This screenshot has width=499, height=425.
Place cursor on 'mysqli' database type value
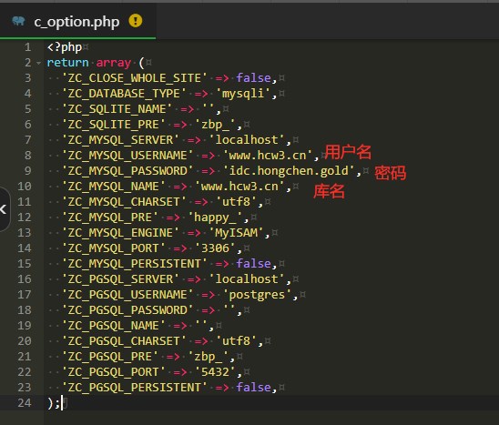(243, 94)
